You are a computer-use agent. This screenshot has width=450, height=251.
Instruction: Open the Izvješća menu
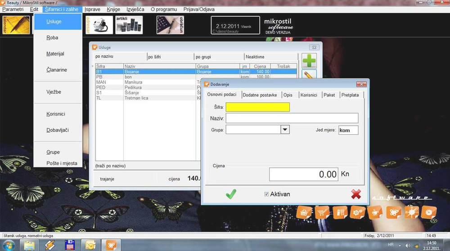[x=135, y=9]
